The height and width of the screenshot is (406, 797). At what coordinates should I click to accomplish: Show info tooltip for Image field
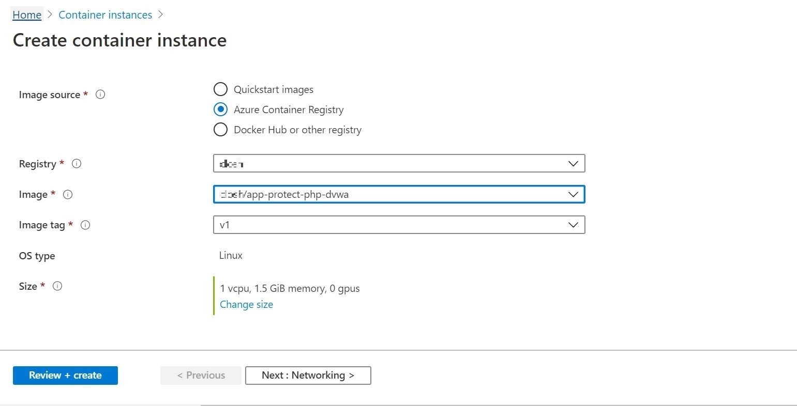click(68, 194)
